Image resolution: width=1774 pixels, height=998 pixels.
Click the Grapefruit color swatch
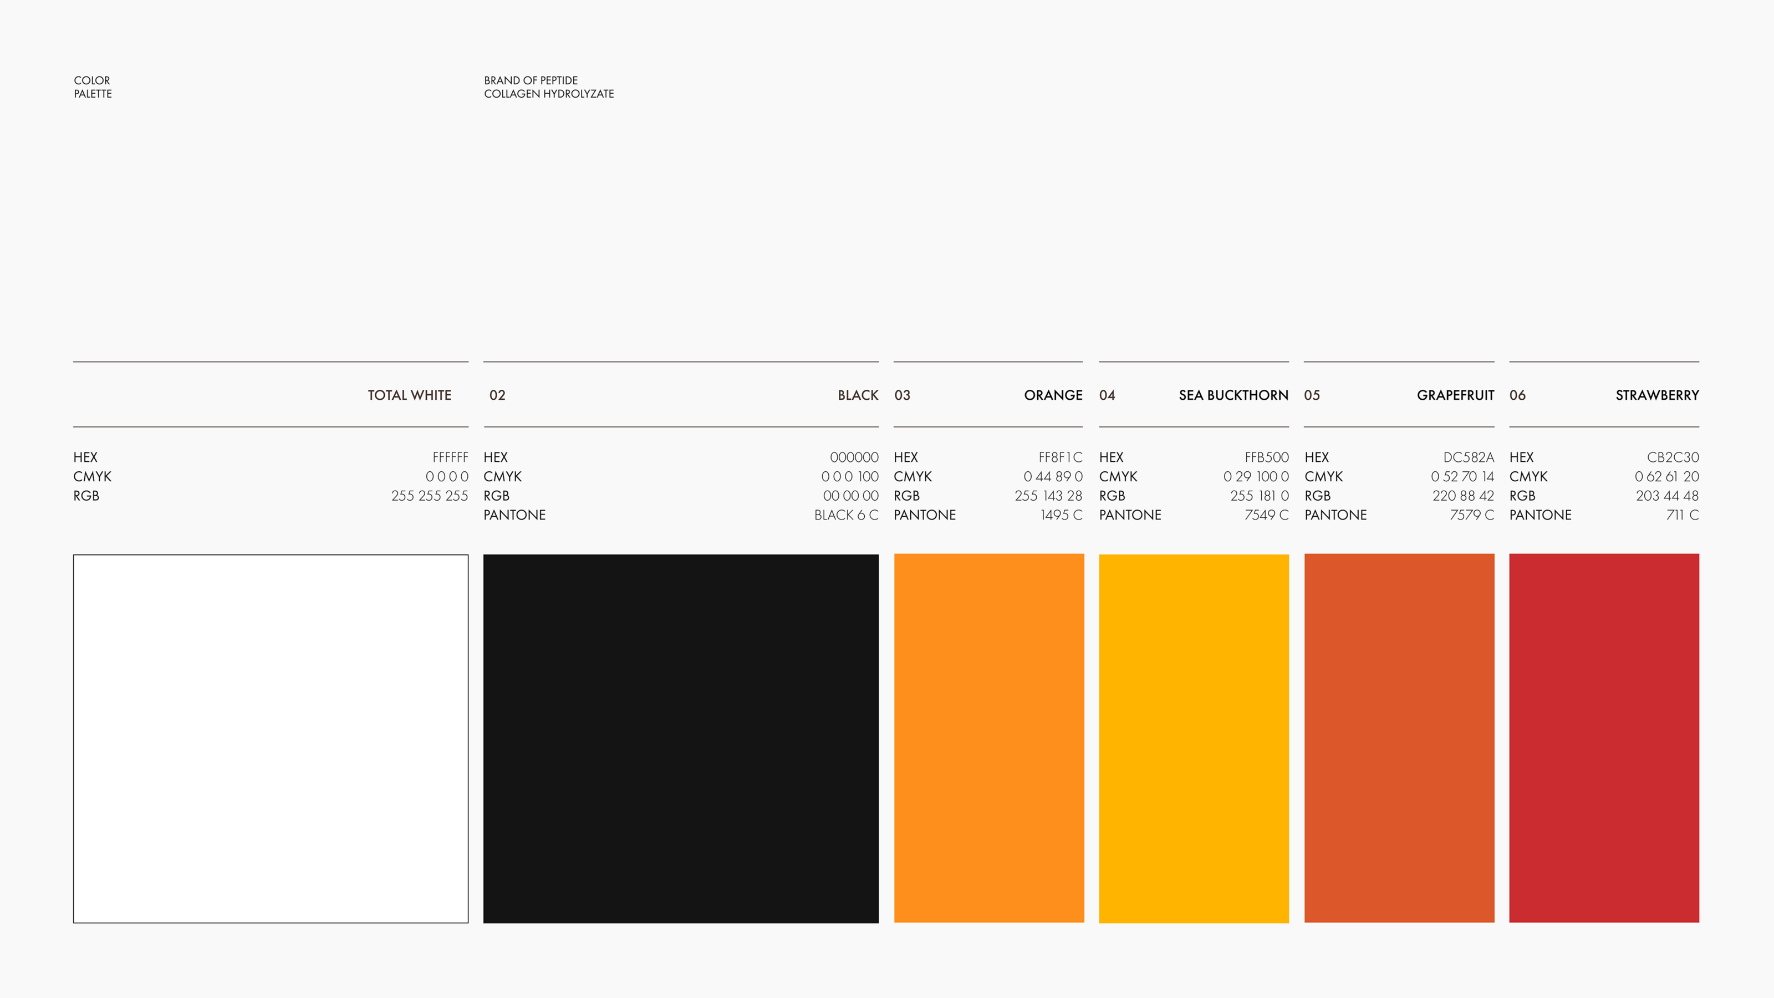[x=1399, y=739]
